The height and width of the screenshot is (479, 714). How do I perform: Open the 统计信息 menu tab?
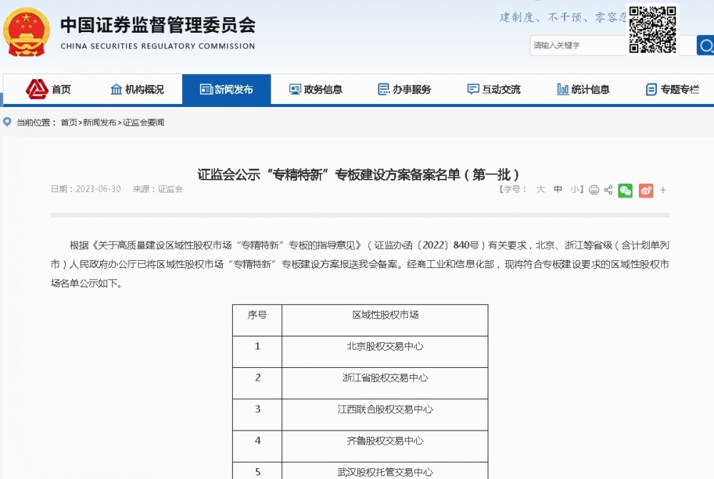click(583, 89)
